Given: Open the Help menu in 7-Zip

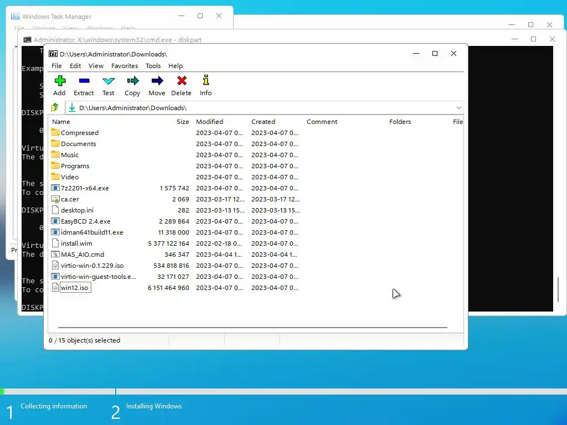Looking at the screenshot, I should click(176, 66).
